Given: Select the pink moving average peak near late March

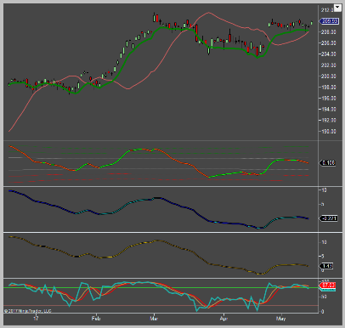Looking at the screenshot, I should (x=208, y=13).
